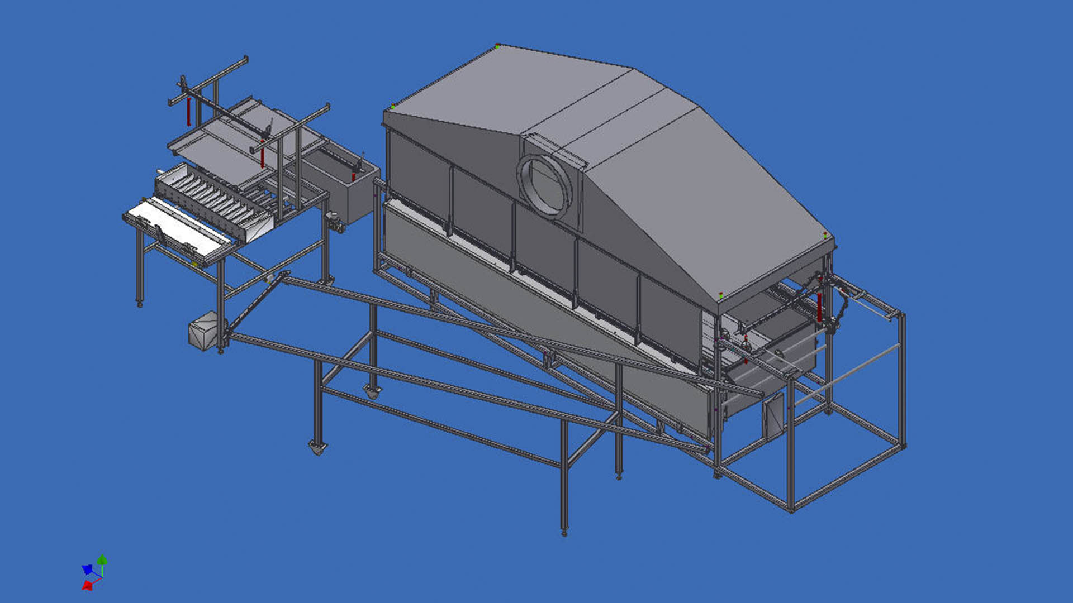
Task: Click the red axis arrow of the triad
Action: point(88,585)
